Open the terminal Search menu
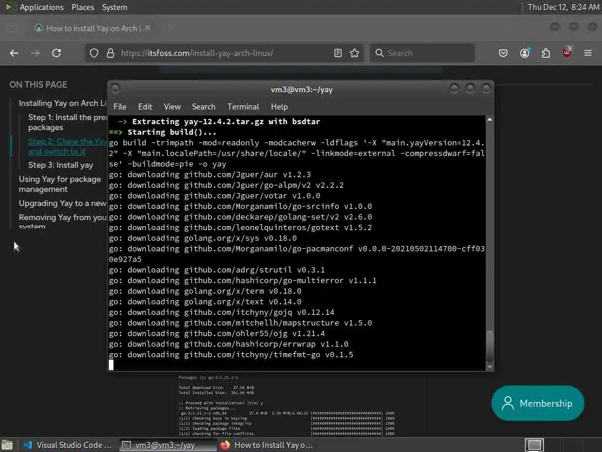Viewport: 602px width, 452px height. point(203,107)
